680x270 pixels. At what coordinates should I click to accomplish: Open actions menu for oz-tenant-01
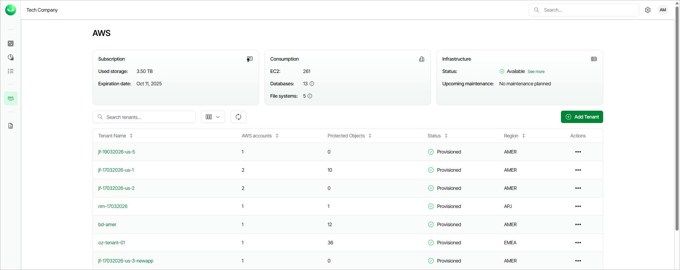[578, 243]
